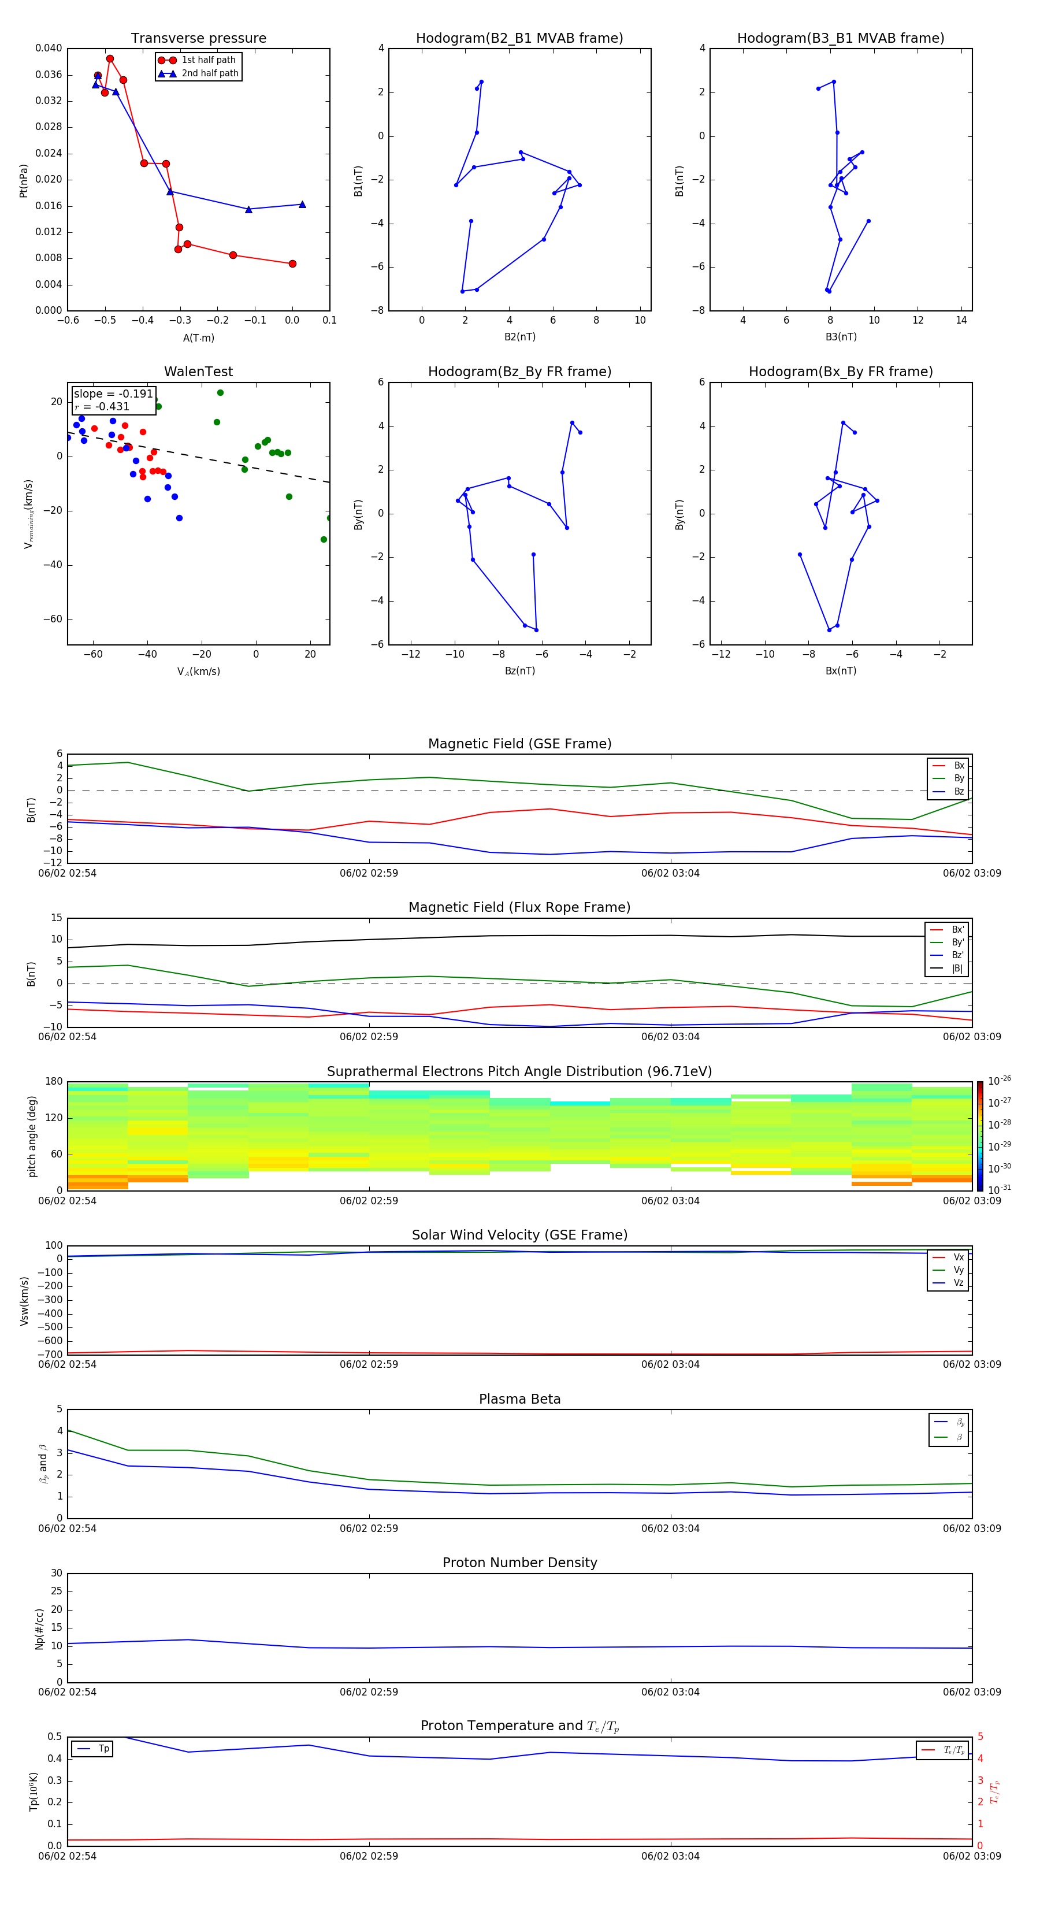Click the rightmost blue triangle in Transverse pressure
This screenshot has width=1040, height=1907.
(302, 205)
